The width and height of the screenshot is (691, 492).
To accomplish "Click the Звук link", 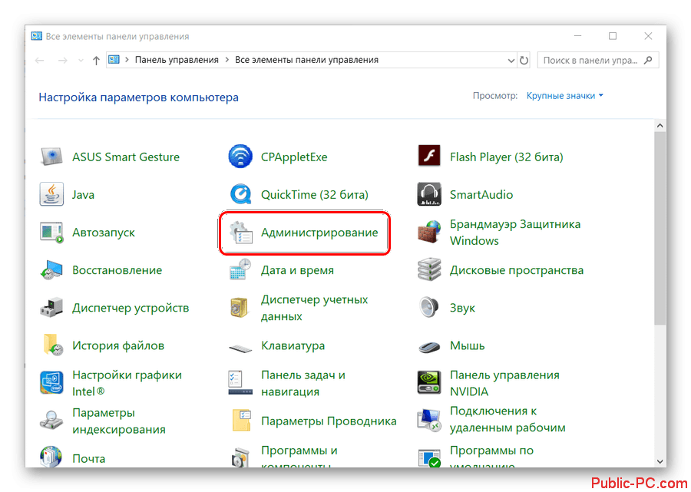I will click(x=462, y=308).
